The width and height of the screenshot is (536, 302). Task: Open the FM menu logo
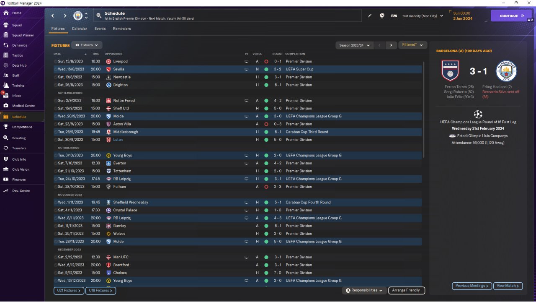[x=394, y=16]
